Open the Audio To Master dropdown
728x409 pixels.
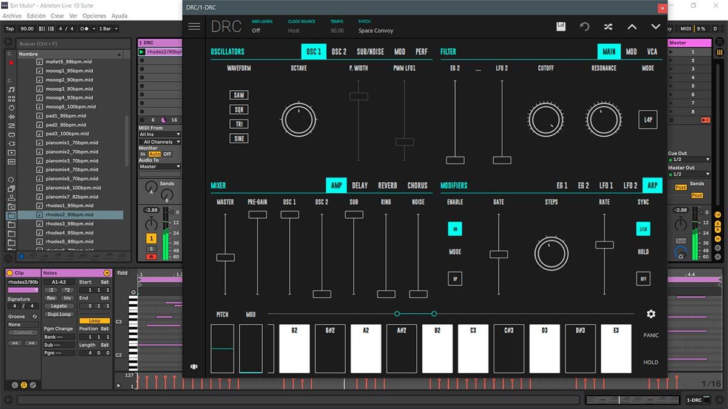(160, 166)
